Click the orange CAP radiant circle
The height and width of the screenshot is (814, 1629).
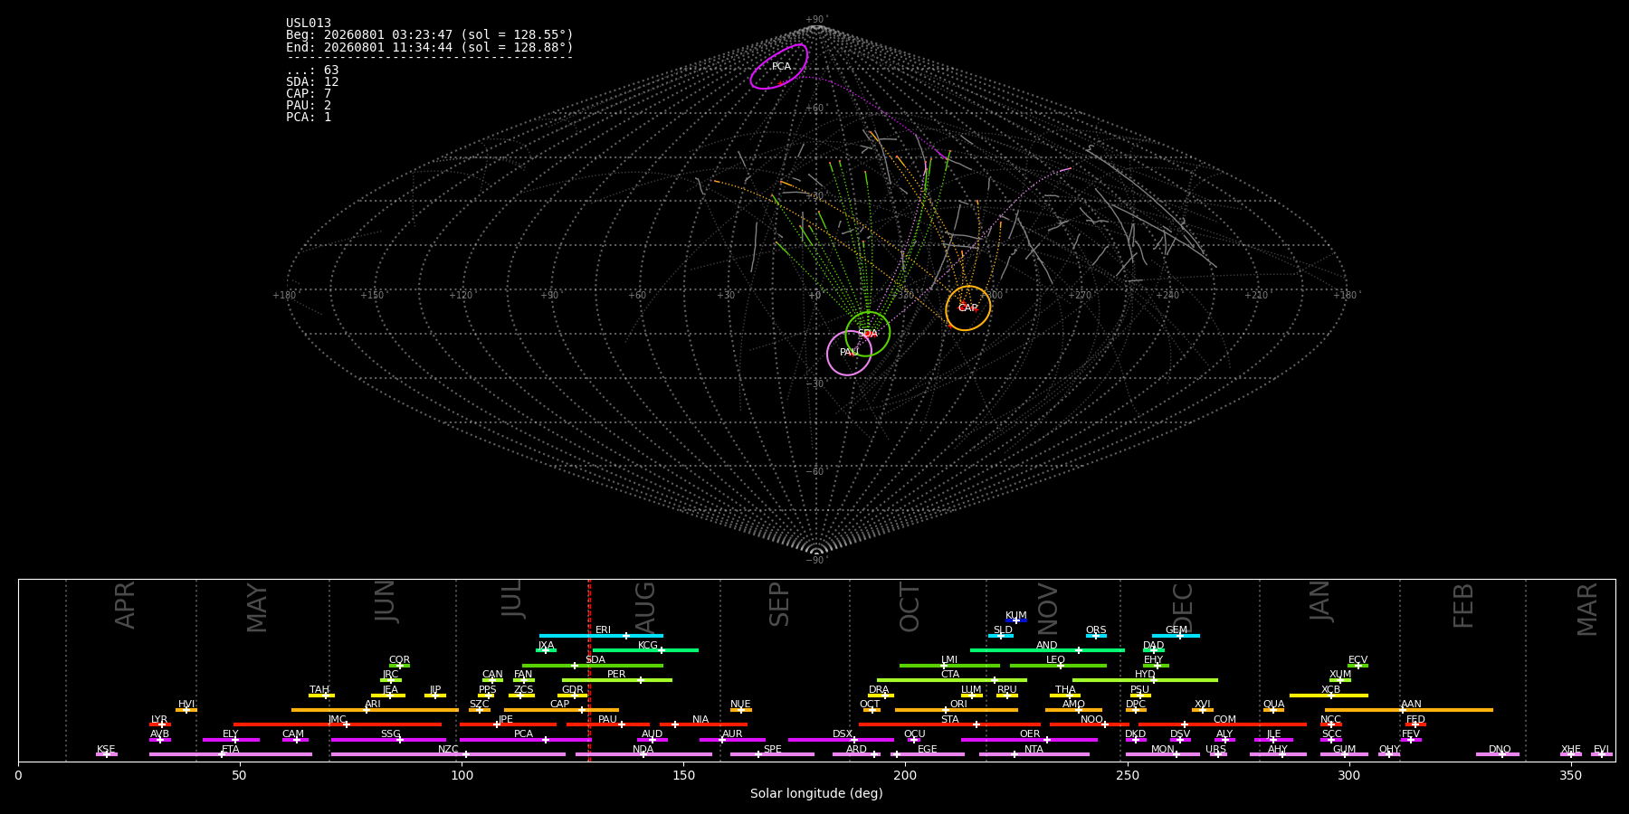tap(967, 308)
